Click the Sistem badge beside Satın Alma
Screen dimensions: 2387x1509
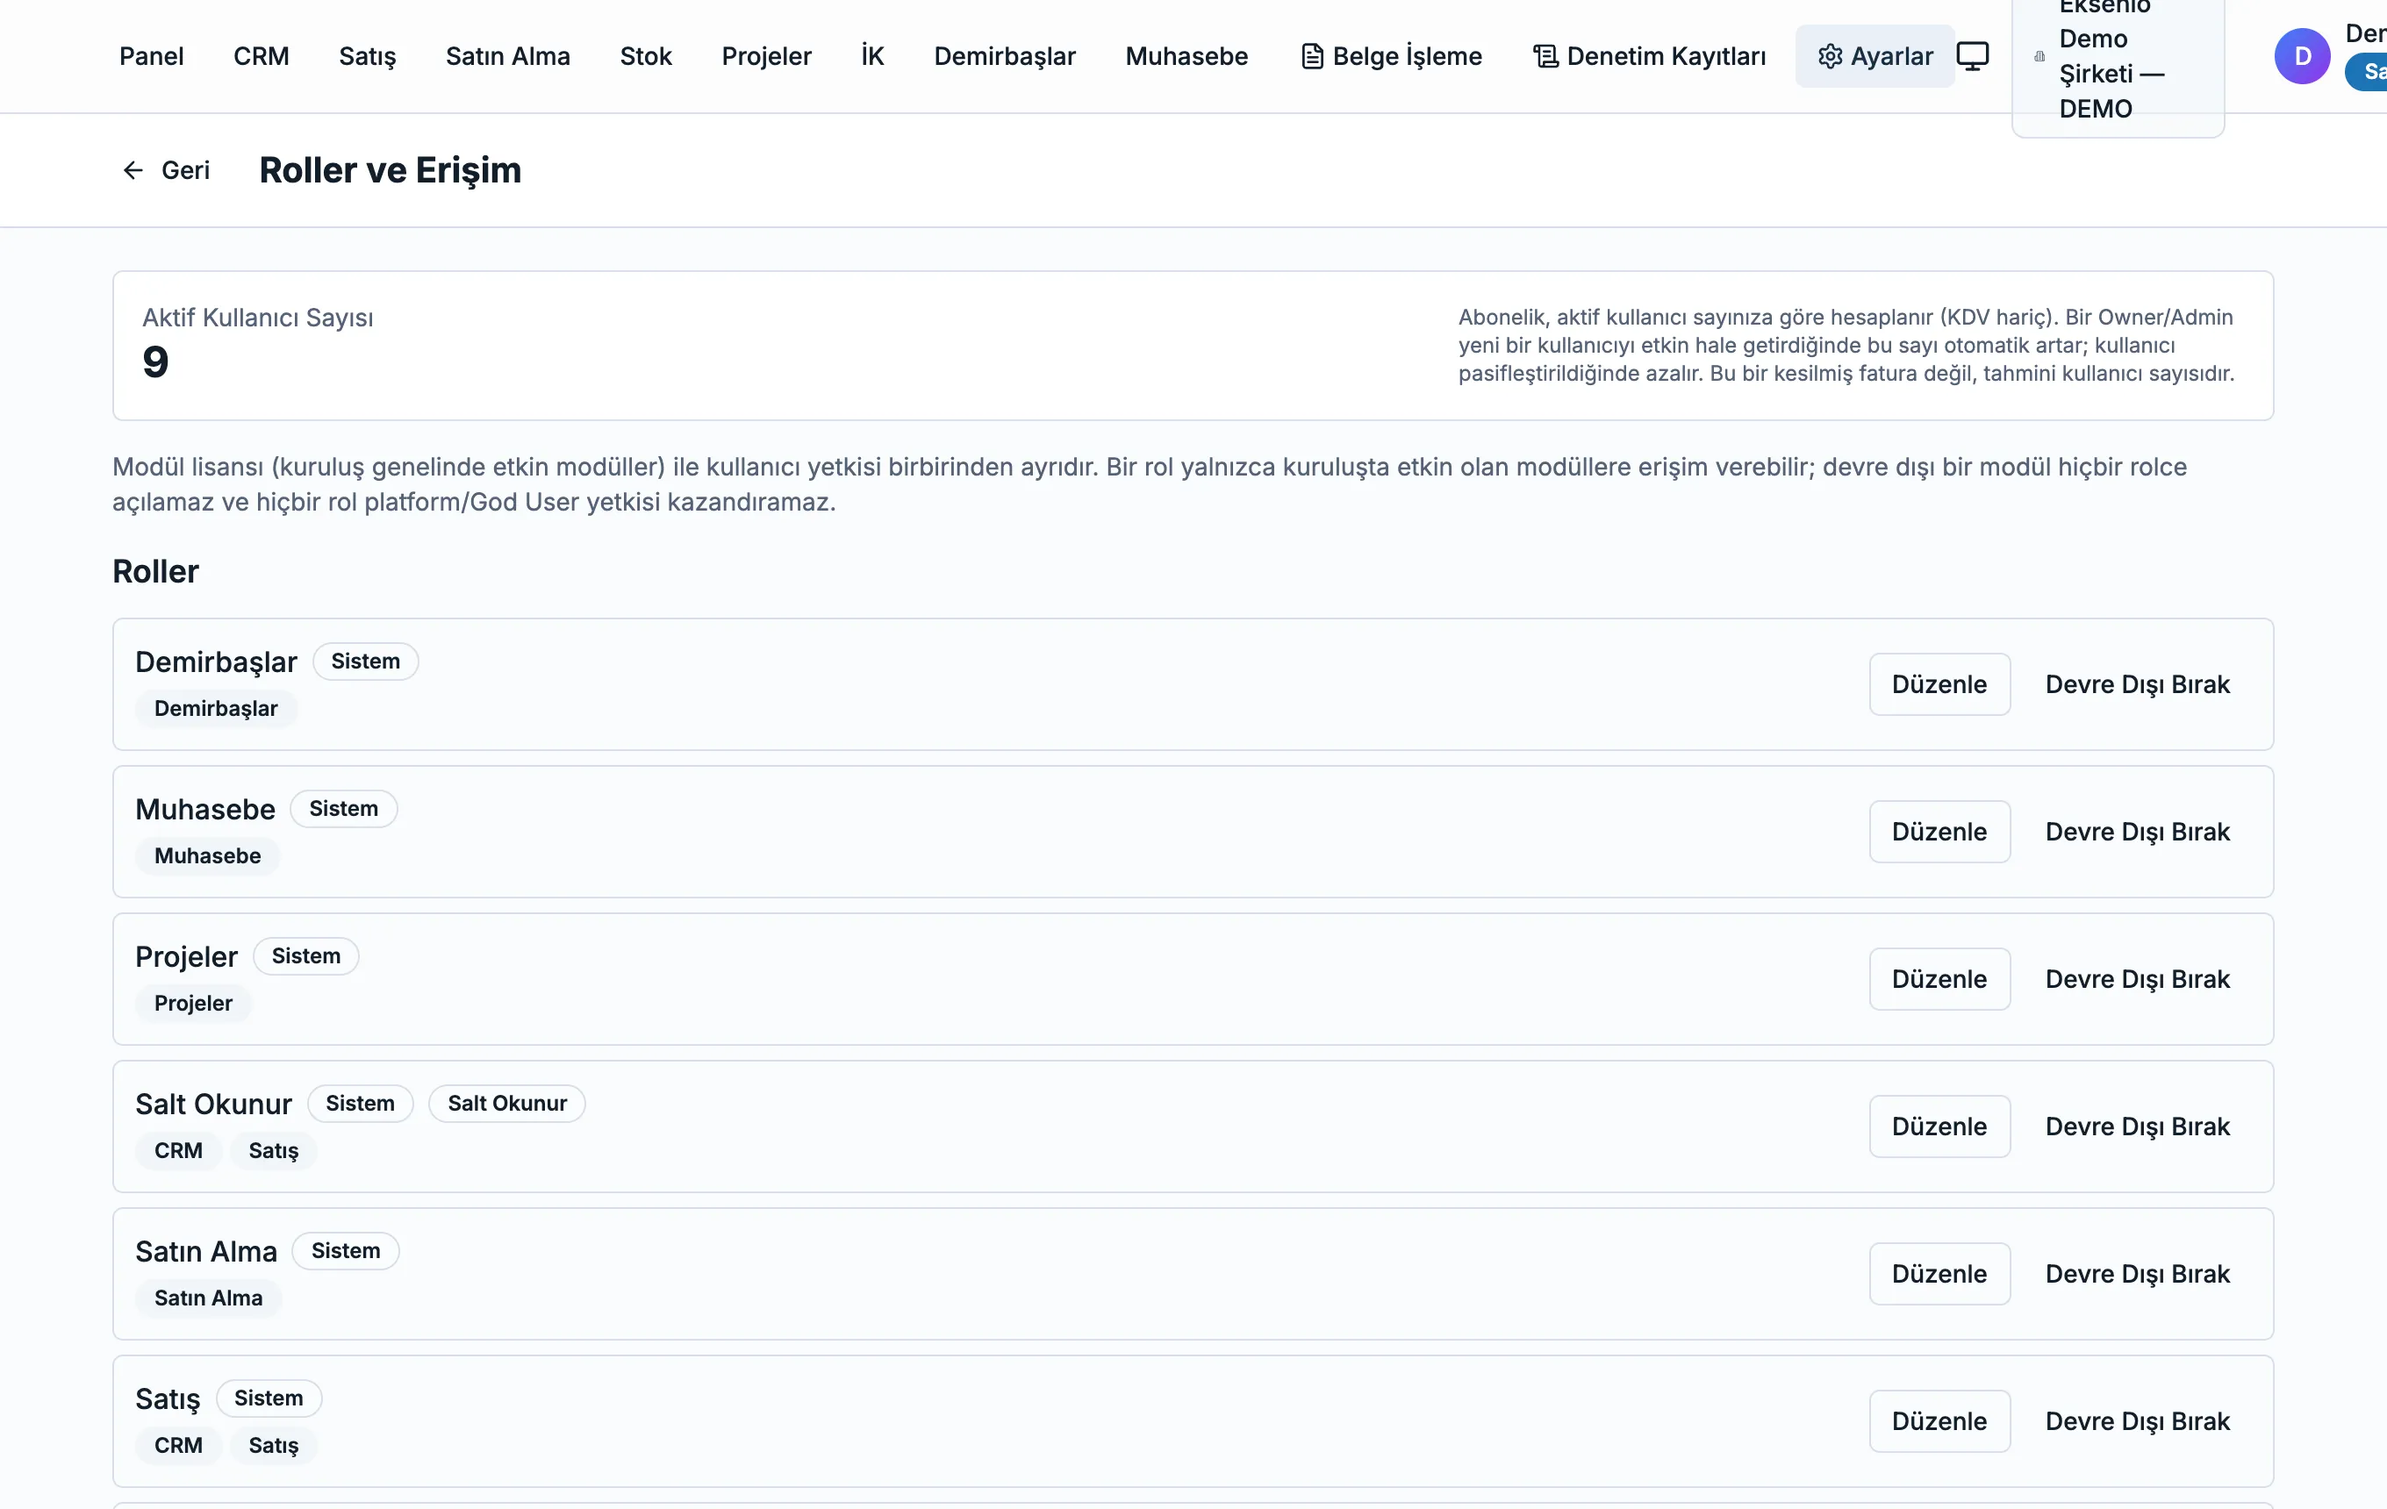click(x=346, y=1251)
